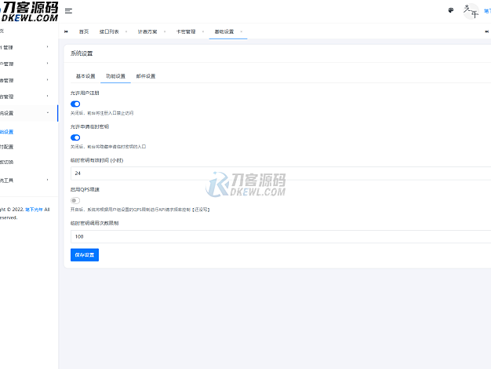
Task: Click the DKEWL.COM logo at top left
Action: [29, 12]
